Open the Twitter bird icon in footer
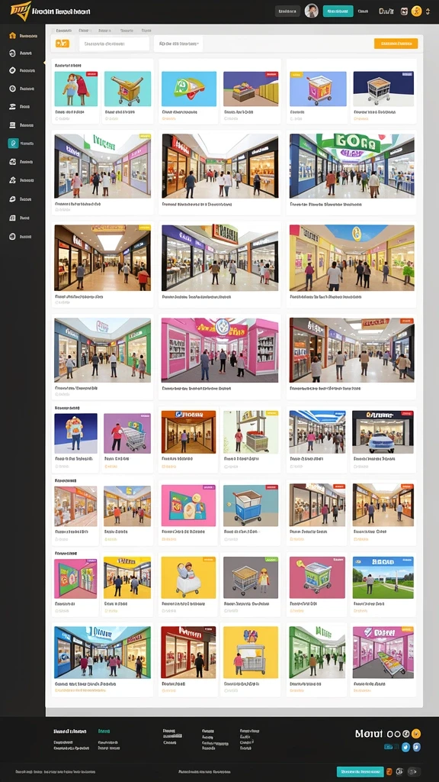 pyautogui.click(x=405, y=747)
